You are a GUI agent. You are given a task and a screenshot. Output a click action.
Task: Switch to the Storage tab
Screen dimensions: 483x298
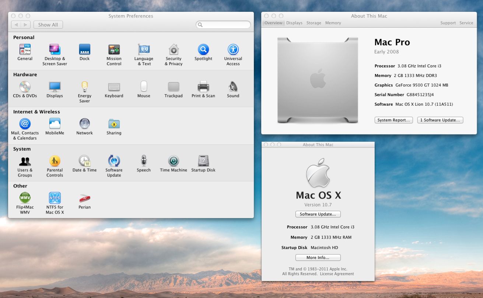314,23
